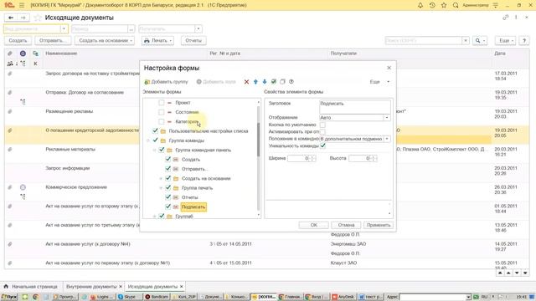Move element up with blue up arrow

(255, 82)
